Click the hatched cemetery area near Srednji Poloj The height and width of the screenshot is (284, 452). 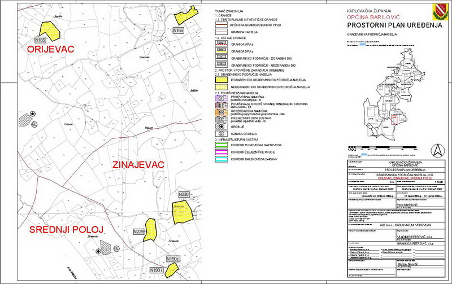[106, 247]
